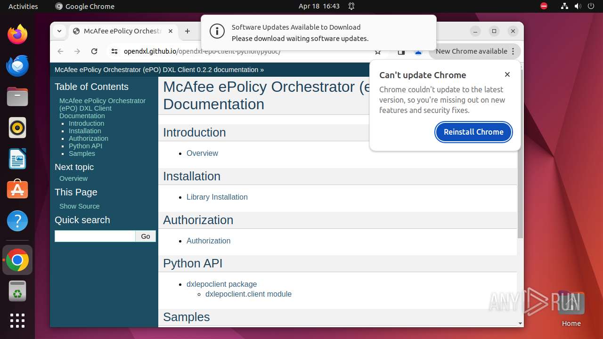This screenshot has width=603, height=339.
Task: Open the Help icon in the dock
Action: click(17, 221)
